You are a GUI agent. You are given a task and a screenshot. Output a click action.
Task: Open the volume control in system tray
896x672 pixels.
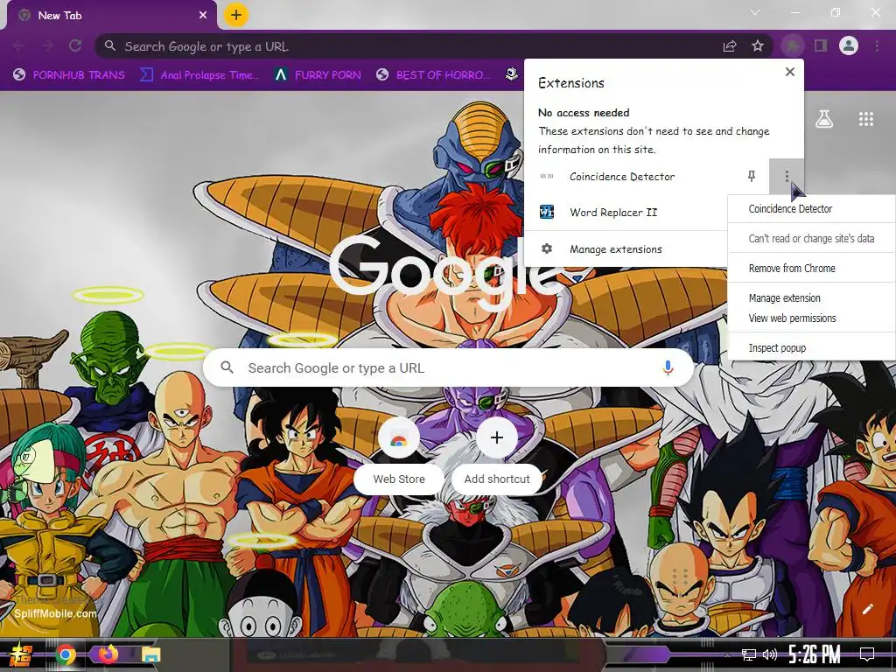coord(770,654)
